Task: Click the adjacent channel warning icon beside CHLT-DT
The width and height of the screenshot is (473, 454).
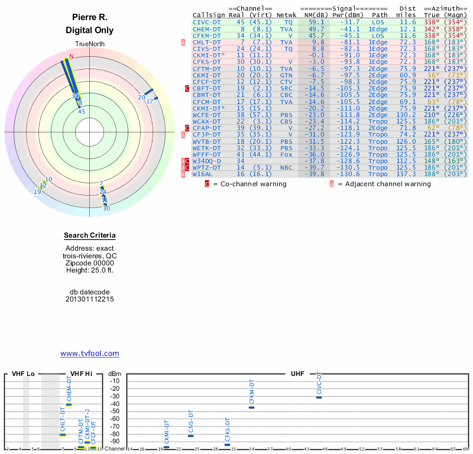Action: click(183, 43)
